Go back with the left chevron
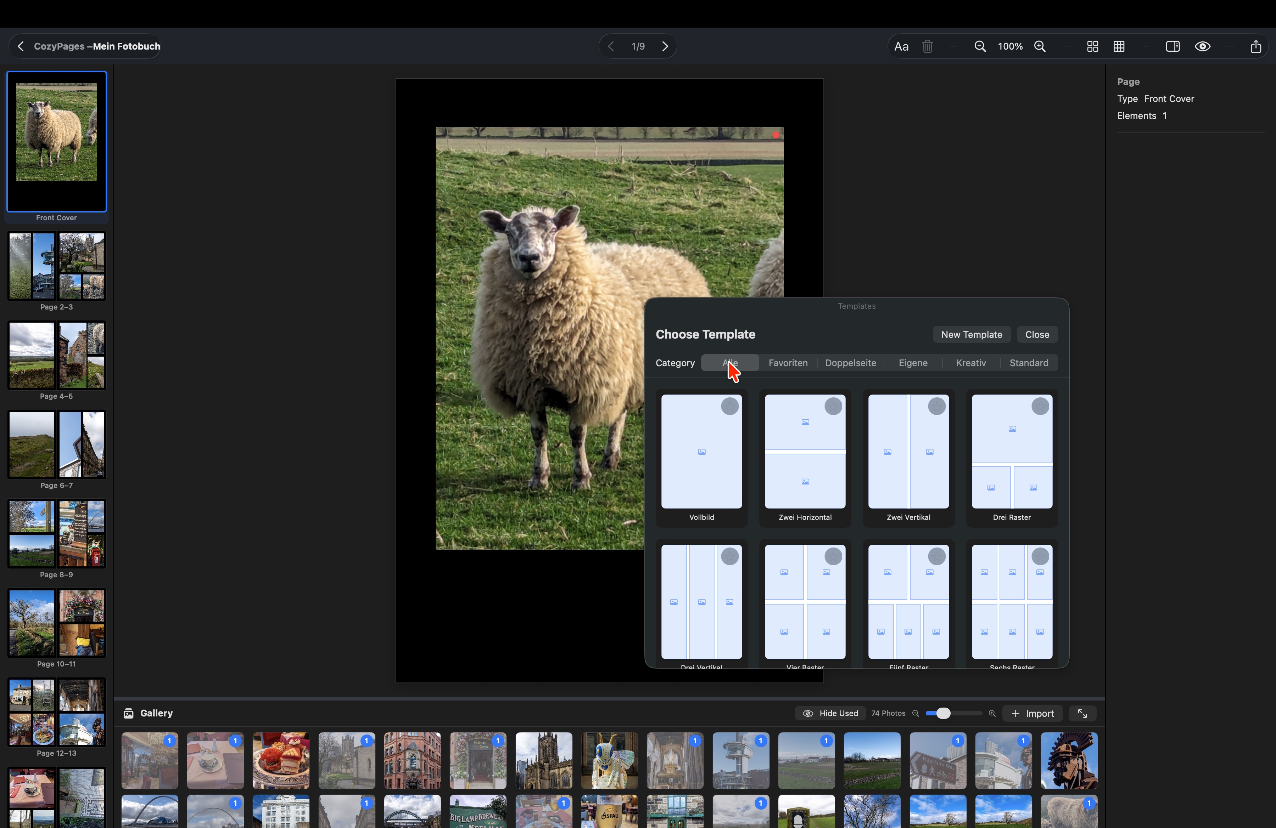 (21, 47)
